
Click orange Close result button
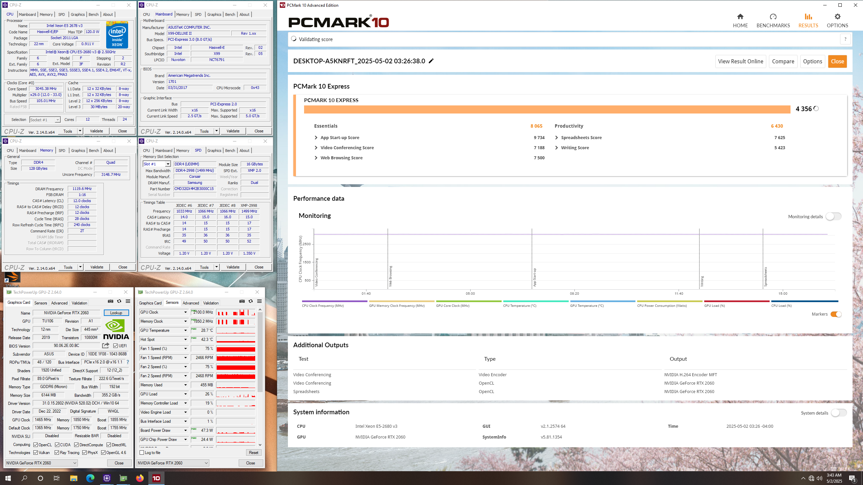click(837, 61)
